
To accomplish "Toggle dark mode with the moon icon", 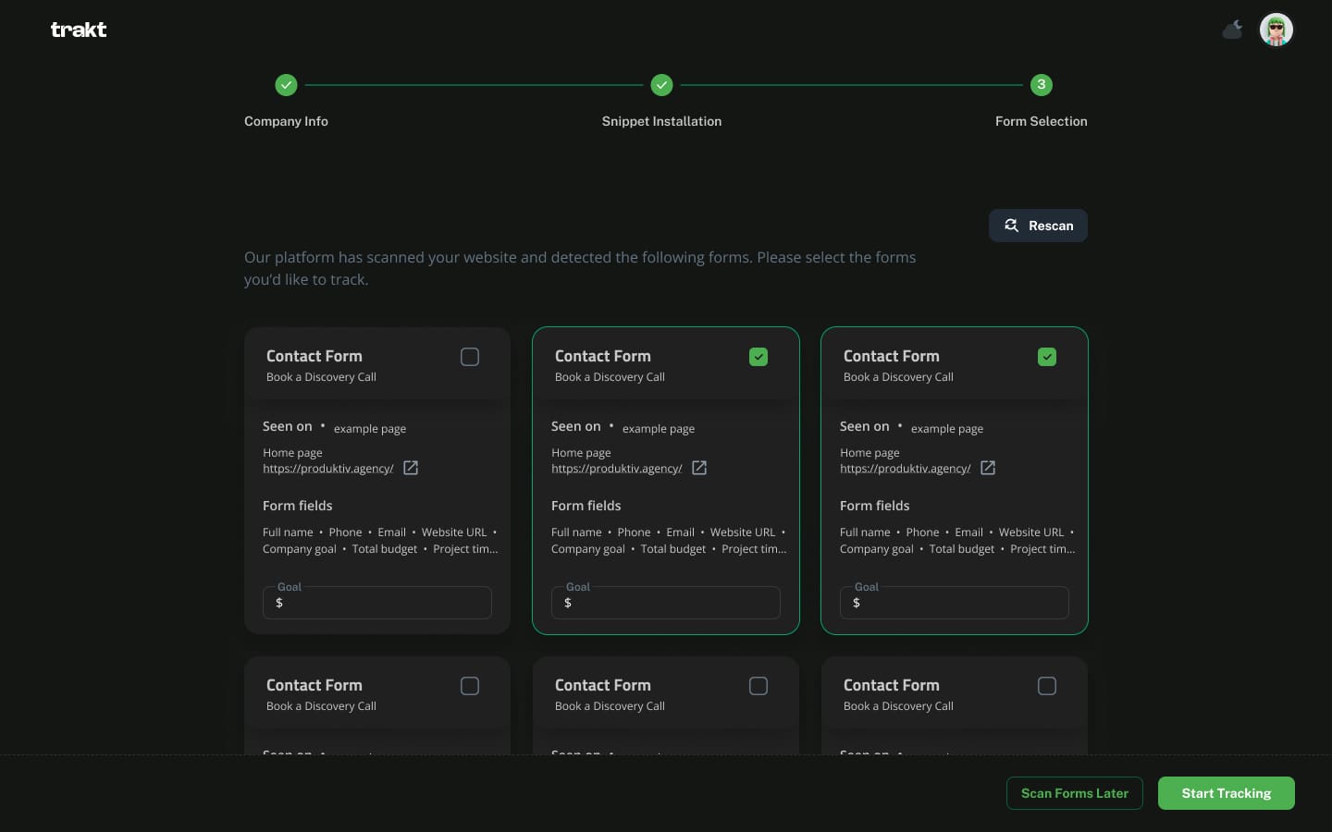I will click(x=1232, y=30).
